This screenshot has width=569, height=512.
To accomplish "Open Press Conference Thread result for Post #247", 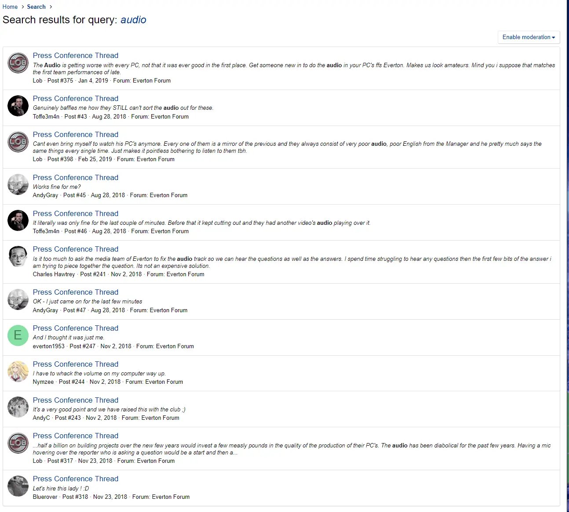I will point(76,328).
